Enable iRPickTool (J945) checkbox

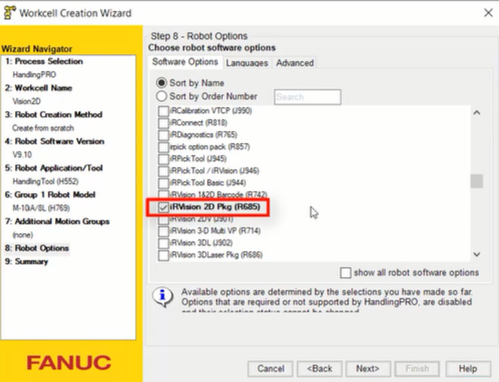tap(163, 159)
